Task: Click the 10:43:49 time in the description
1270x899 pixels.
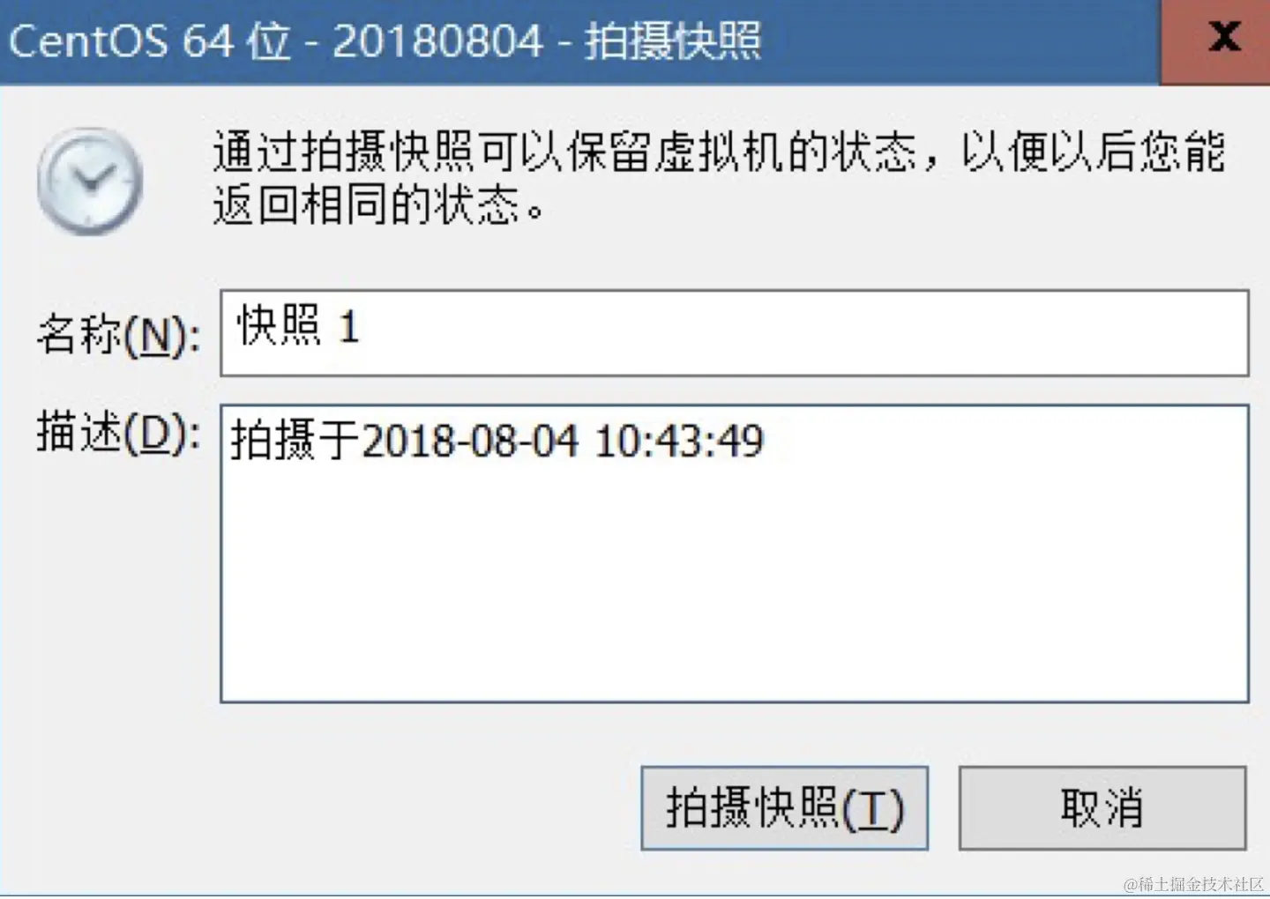Action: pyautogui.click(x=679, y=441)
